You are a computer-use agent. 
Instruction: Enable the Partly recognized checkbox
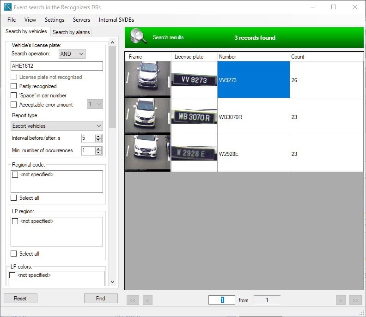pos(14,86)
